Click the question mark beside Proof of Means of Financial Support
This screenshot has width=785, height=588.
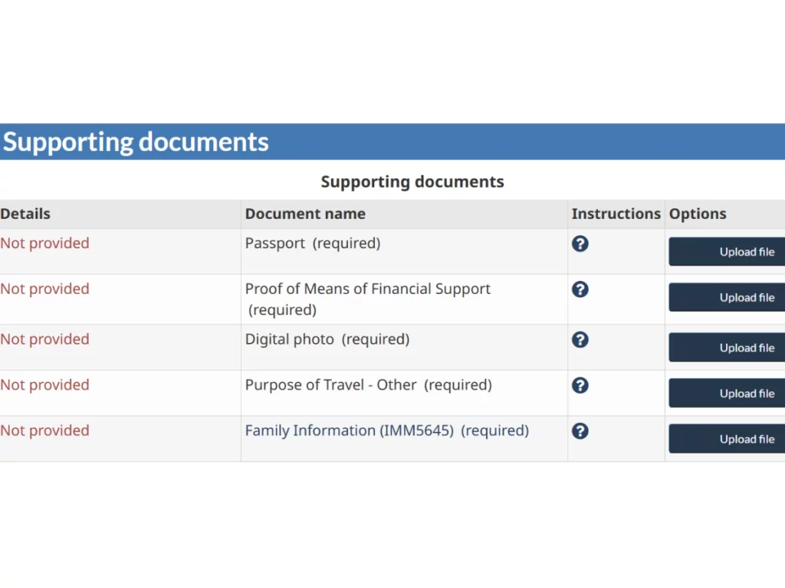coord(580,289)
